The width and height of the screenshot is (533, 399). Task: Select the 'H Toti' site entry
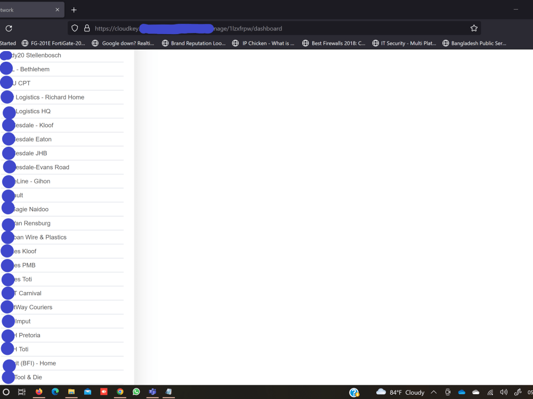coord(62,349)
